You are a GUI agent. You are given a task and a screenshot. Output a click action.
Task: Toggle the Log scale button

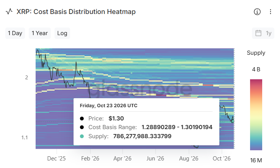[62, 33]
